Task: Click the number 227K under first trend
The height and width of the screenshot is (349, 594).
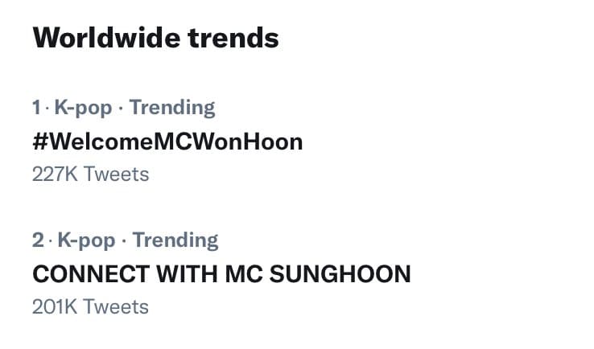Action: (x=55, y=173)
